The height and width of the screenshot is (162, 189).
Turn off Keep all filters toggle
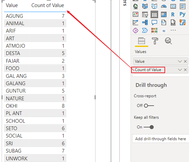(149, 127)
